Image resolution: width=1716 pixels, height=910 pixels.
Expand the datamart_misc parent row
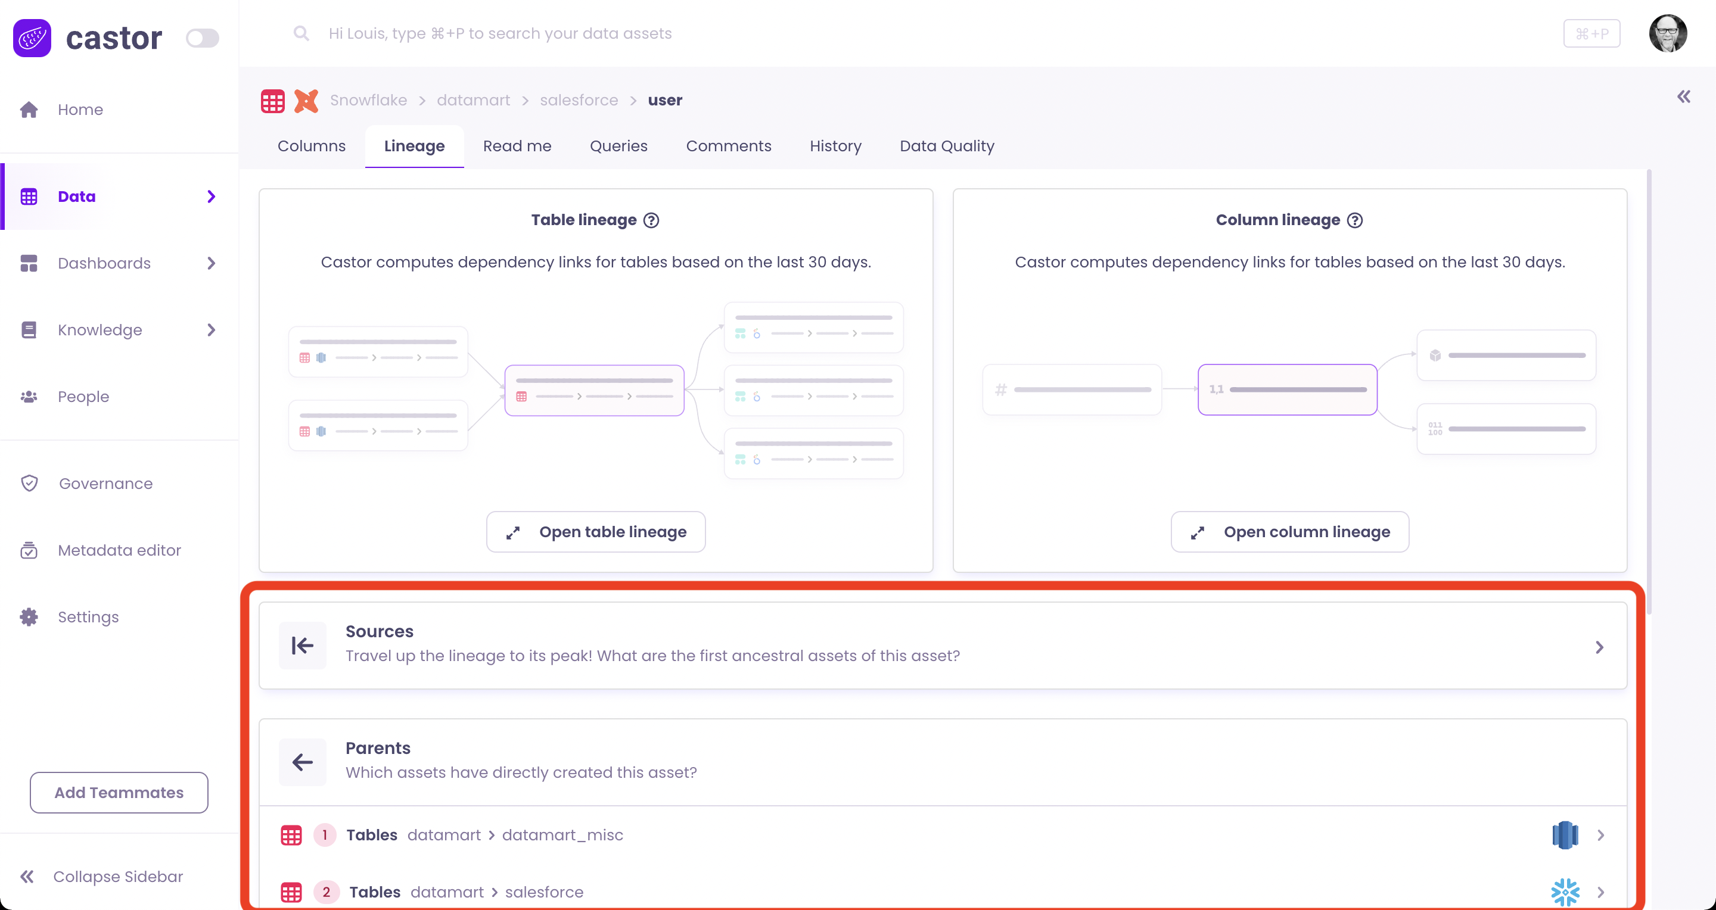click(x=1601, y=835)
